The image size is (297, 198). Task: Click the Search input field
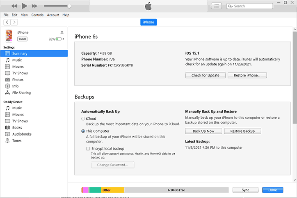tap(250, 6)
